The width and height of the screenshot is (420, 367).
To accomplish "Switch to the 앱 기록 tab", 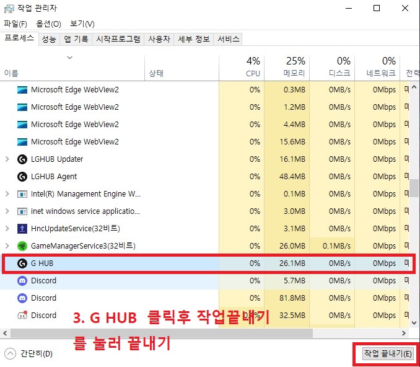I will [76, 39].
